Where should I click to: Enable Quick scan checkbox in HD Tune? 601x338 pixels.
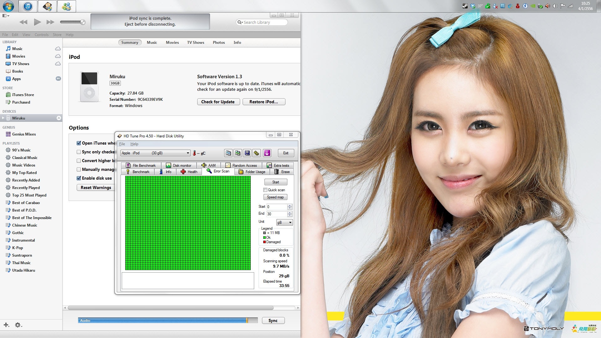[x=265, y=190]
